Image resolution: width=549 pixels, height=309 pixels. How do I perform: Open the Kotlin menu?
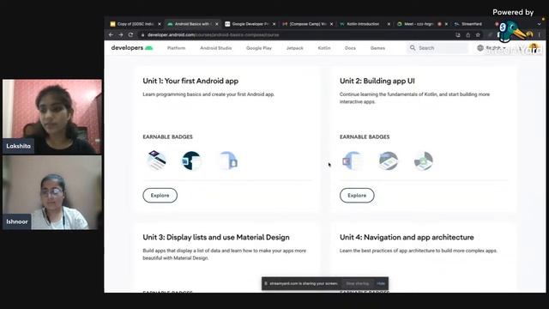point(324,48)
